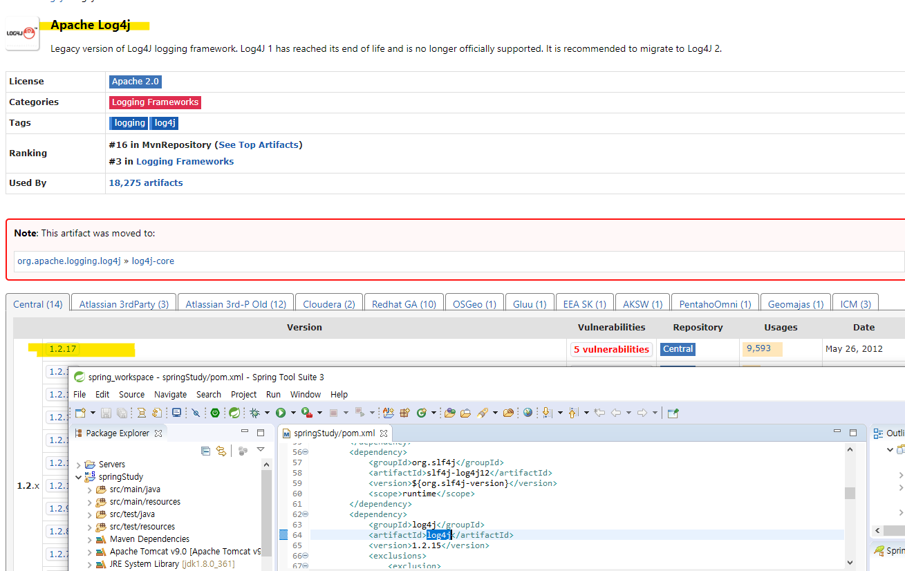Open the Search flashlight dropdown arrow
905x571 pixels.
tap(495, 413)
